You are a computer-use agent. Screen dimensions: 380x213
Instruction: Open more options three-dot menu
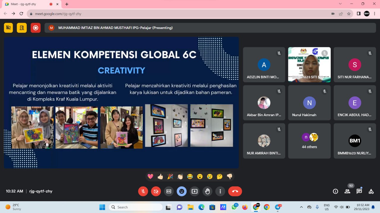pos(220,191)
